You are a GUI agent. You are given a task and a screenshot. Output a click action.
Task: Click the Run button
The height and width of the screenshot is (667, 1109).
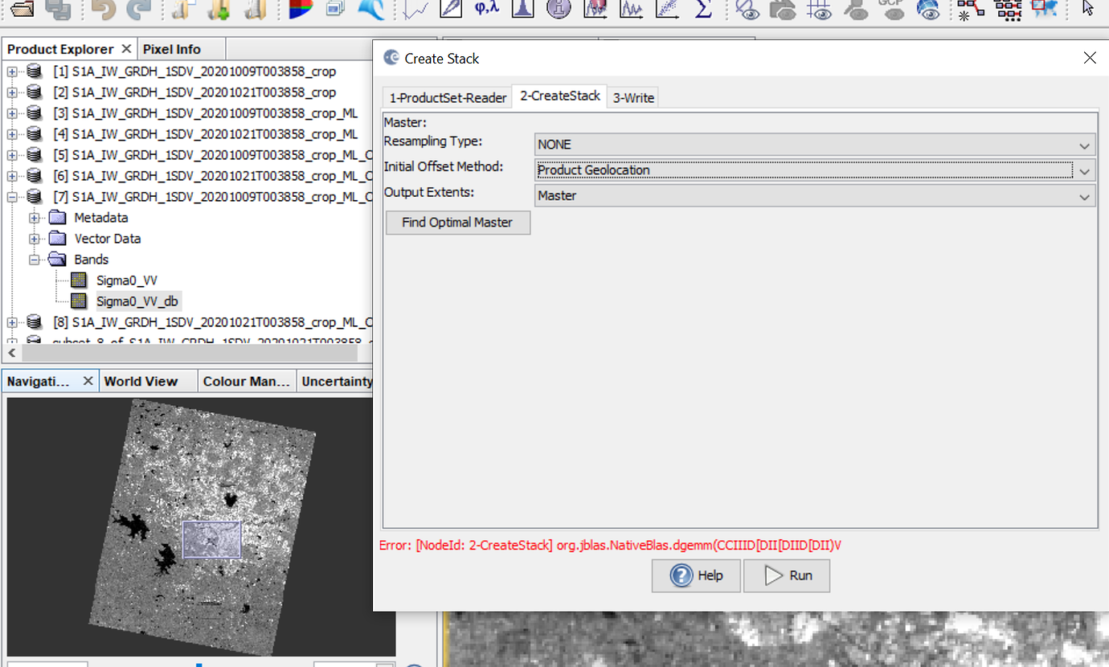tap(787, 575)
